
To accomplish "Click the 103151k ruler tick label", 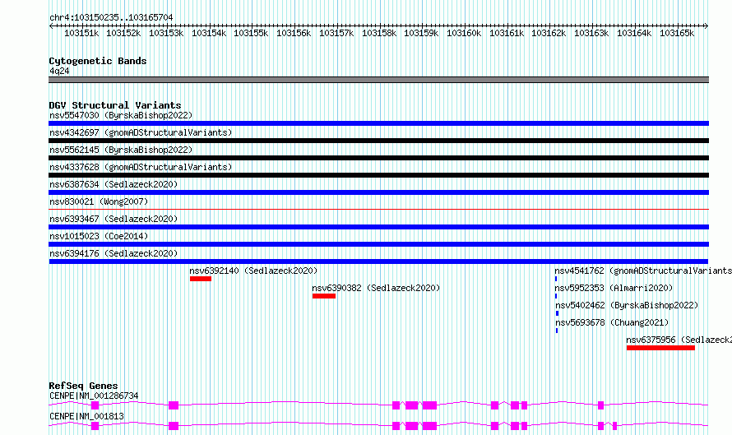I will coord(81,33).
